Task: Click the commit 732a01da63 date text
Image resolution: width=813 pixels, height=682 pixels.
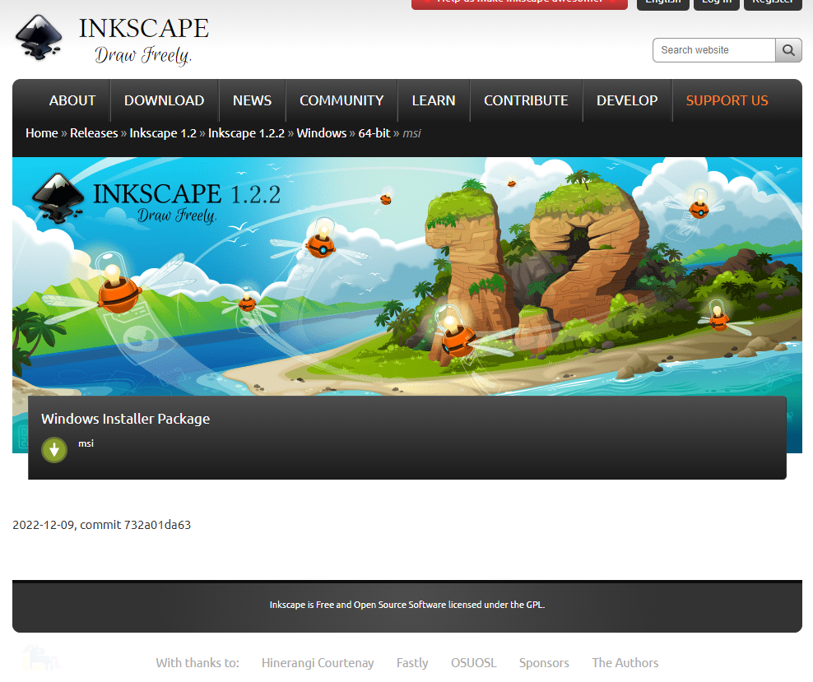Action: 102,525
